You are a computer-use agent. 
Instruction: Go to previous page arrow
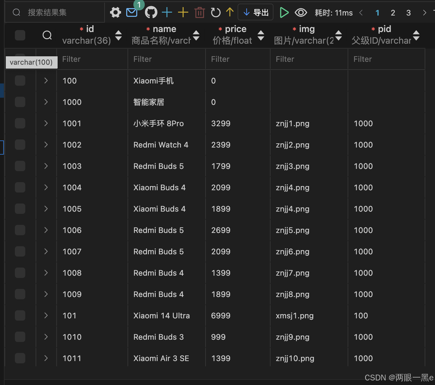(361, 13)
